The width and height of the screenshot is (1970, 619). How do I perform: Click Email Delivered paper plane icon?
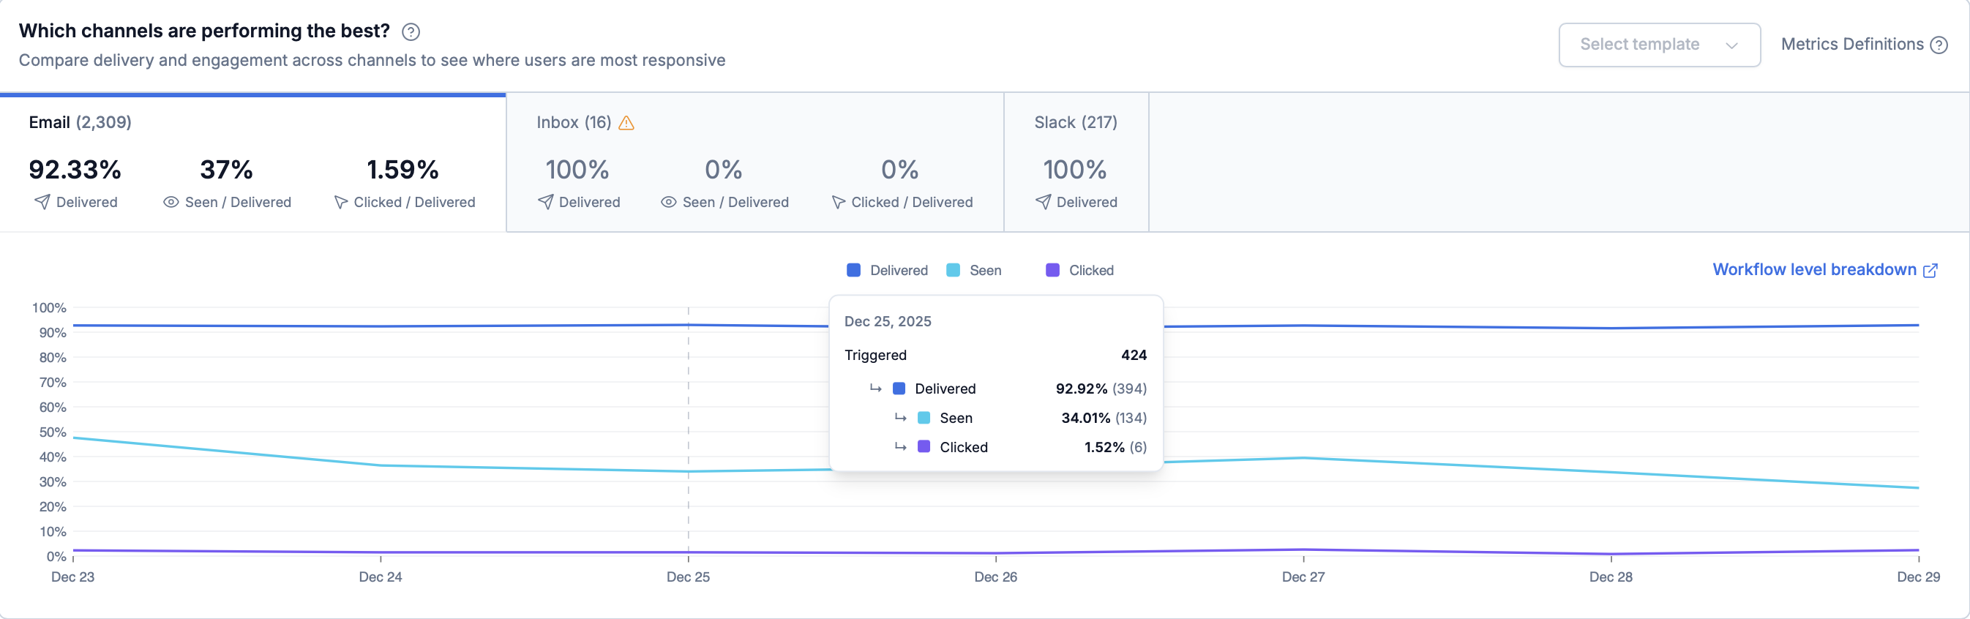pyautogui.click(x=43, y=202)
